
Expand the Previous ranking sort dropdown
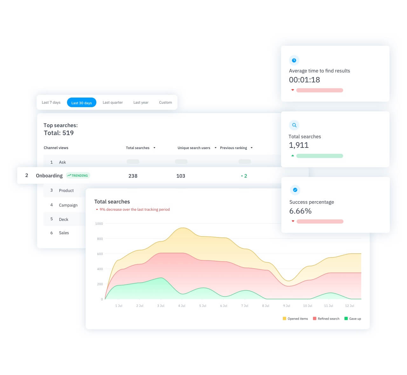click(252, 148)
